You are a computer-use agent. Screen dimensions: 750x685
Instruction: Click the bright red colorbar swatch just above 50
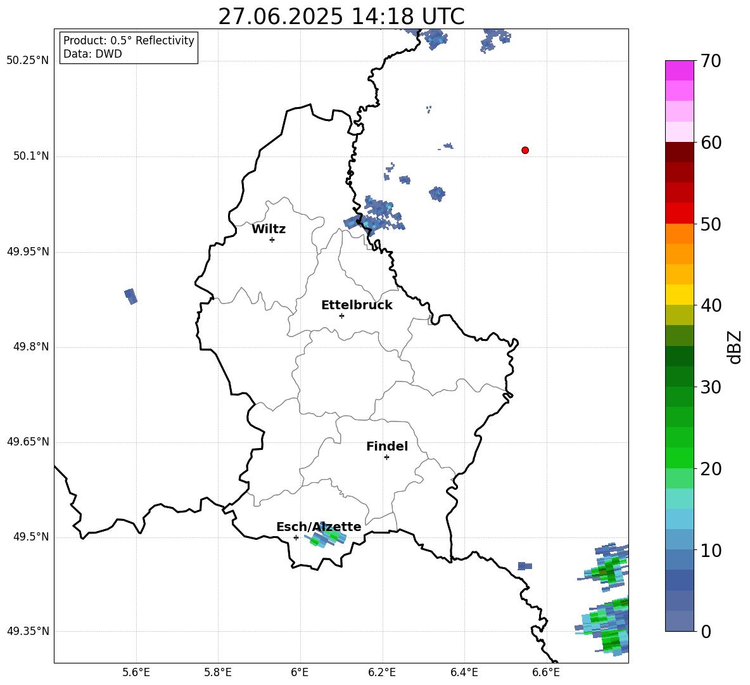(x=679, y=214)
